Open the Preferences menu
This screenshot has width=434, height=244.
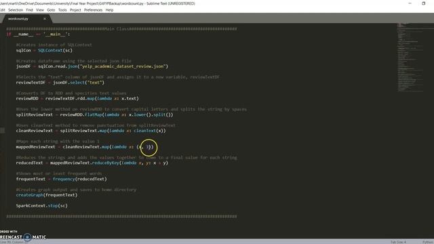[94, 10]
